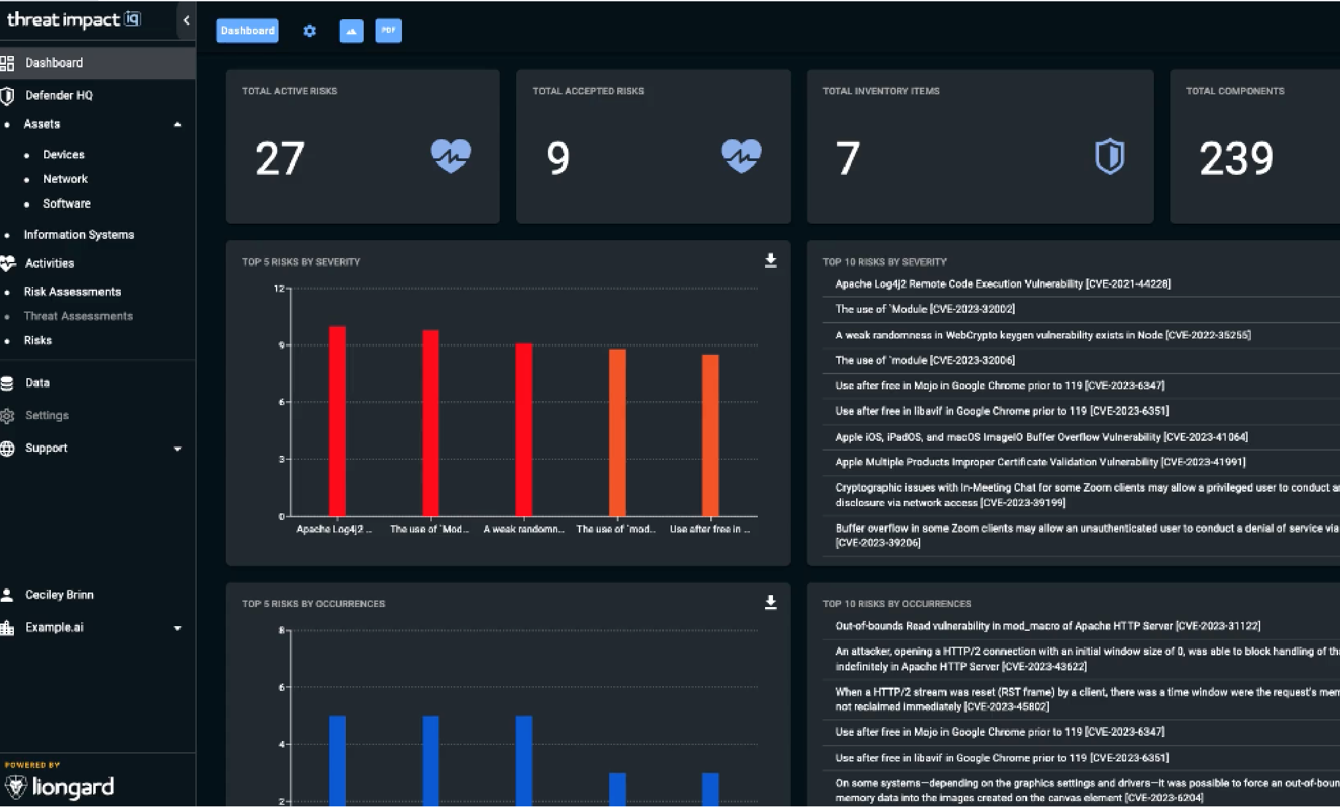Click the Liongard logo in sidebar footer
This screenshot has height=807, width=1340.
(x=59, y=787)
